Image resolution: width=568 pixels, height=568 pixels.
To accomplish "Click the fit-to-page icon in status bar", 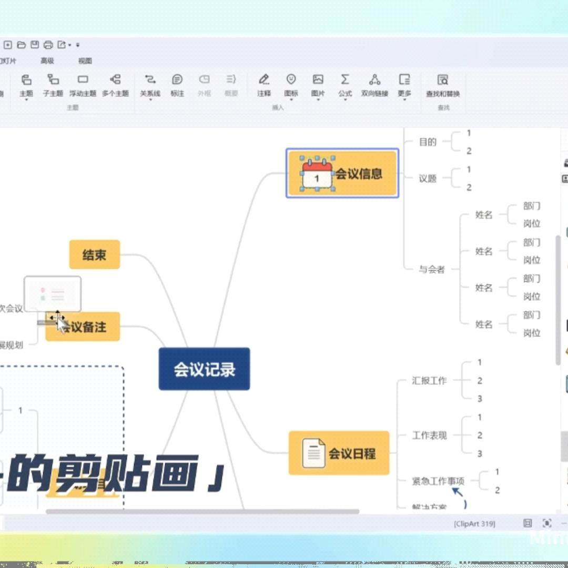I will click(x=528, y=523).
